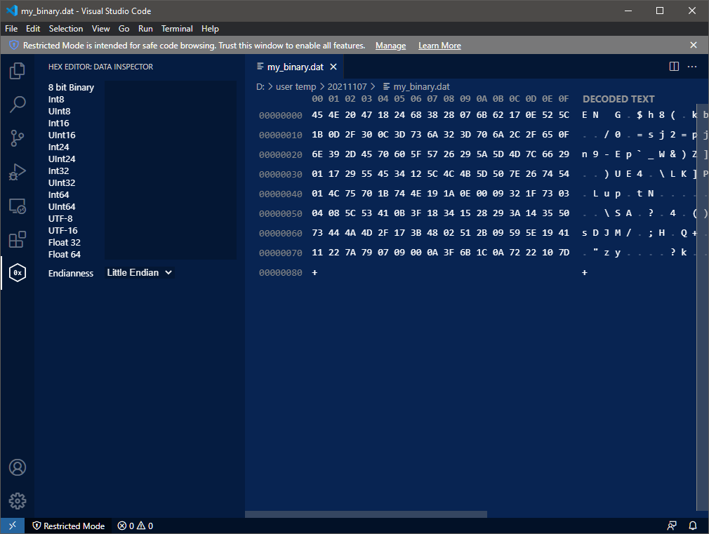This screenshot has height=534, width=709.
Task: Open the Run menu
Action: [145, 29]
